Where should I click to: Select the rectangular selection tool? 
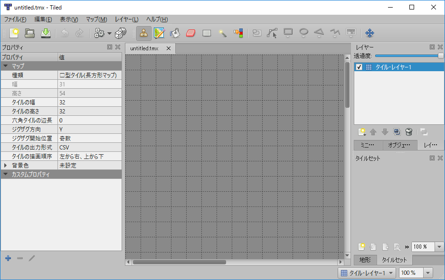pos(206,33)
